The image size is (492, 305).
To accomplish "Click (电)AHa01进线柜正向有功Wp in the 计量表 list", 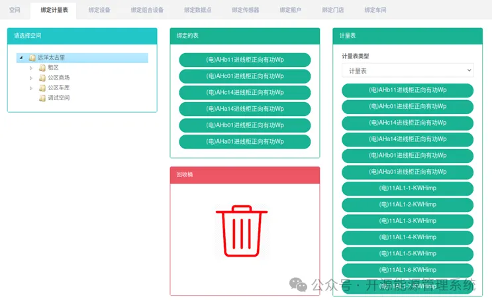I will click(x=408, y=172).
